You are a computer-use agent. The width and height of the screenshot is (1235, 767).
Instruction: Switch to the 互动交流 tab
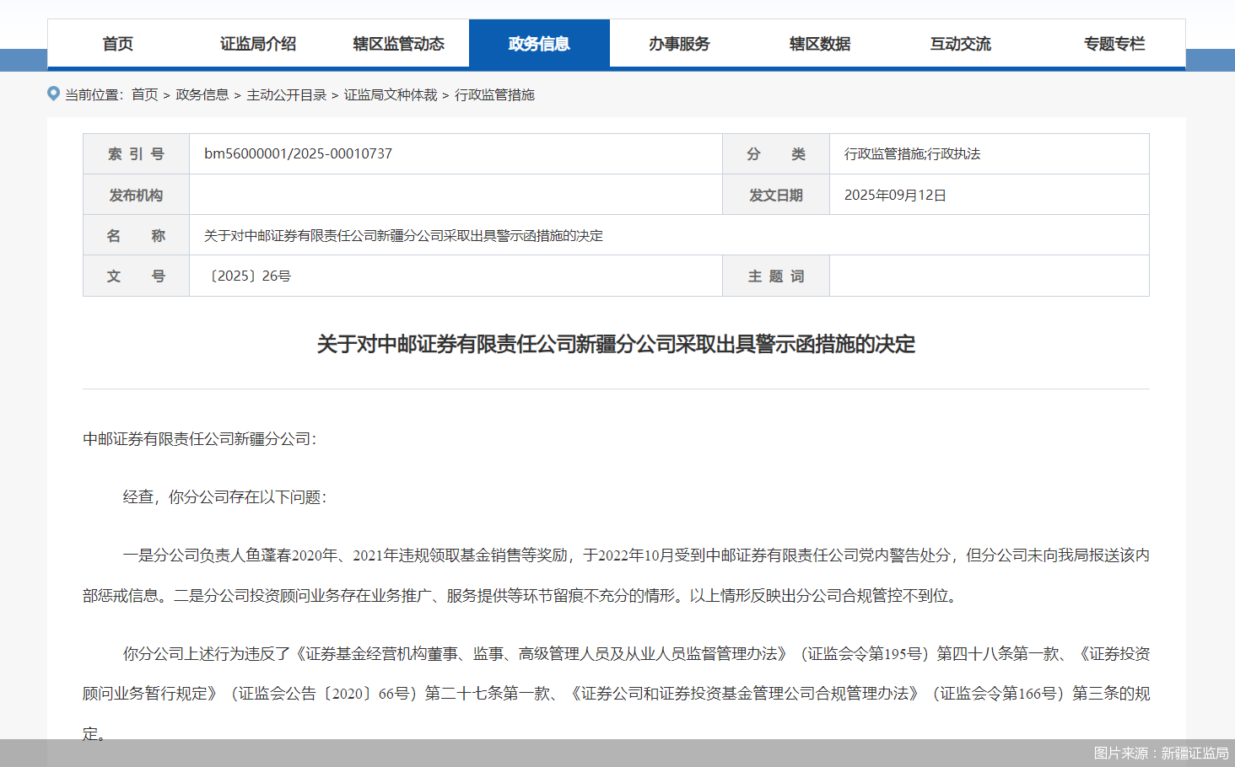click(960, 44)
